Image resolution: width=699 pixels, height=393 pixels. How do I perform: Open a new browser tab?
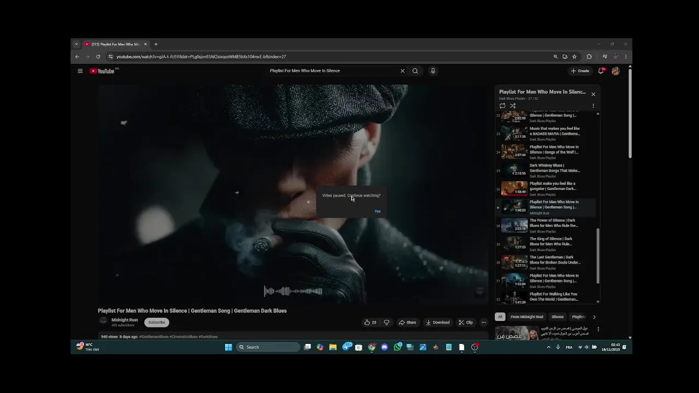pos(156,44)
